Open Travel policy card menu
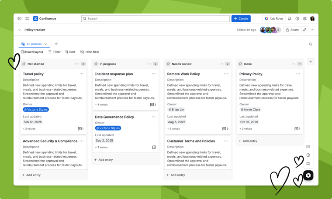 pos(82,74)
